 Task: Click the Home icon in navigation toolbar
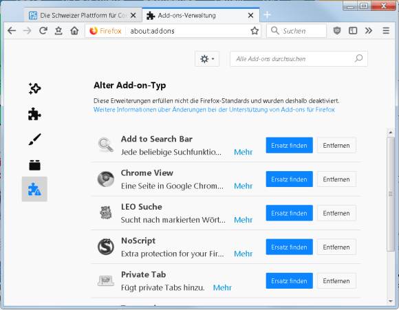[x=74, y=31]
